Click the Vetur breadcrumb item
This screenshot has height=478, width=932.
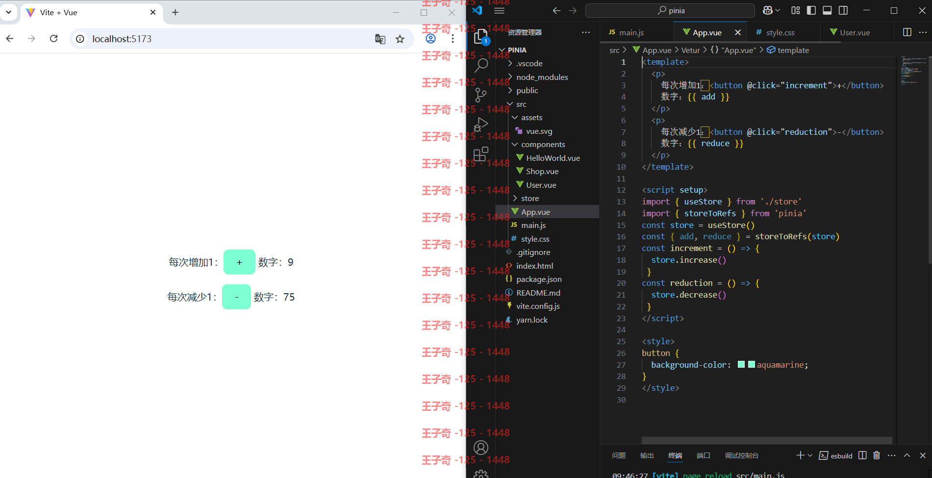690,50
